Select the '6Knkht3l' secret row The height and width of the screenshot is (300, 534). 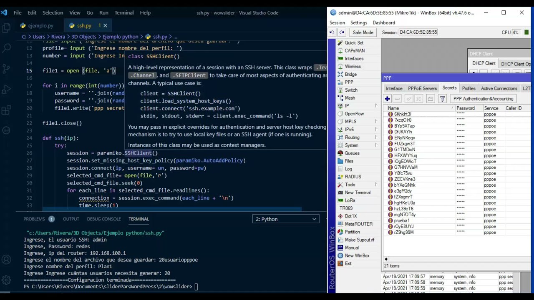point(456,114)
